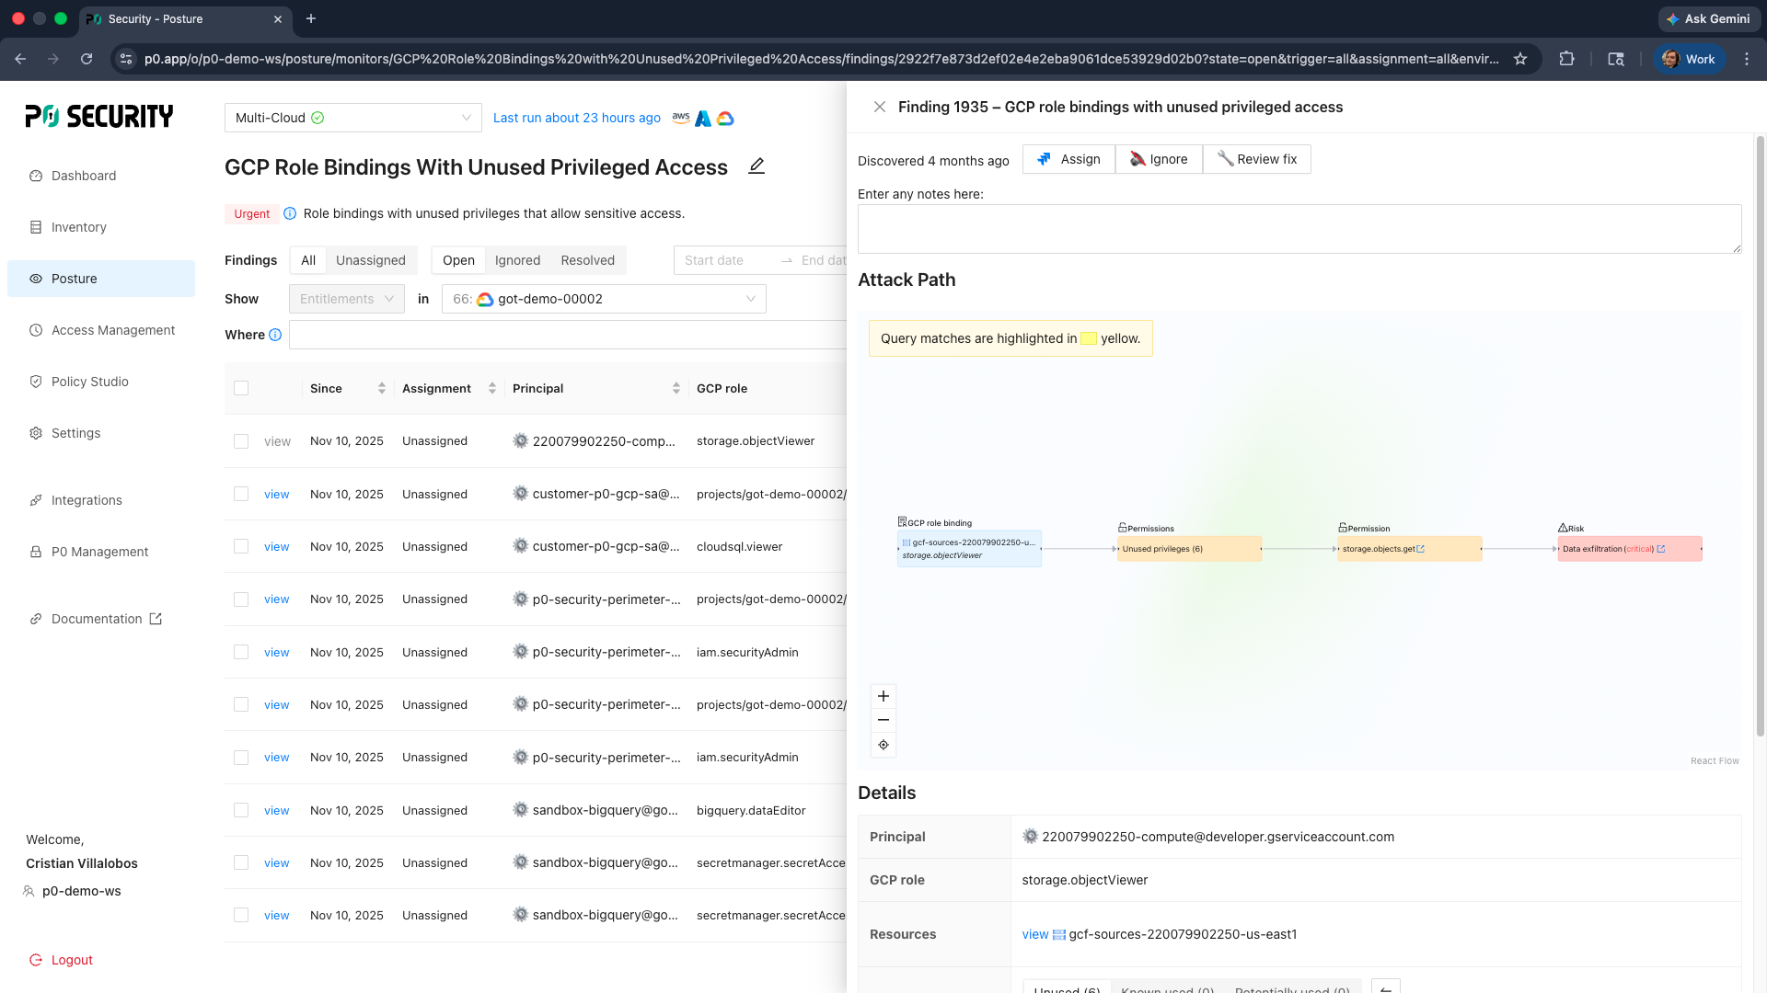Fit attack path view to screen
This screenshot has width=1767, height=993.
883,745
